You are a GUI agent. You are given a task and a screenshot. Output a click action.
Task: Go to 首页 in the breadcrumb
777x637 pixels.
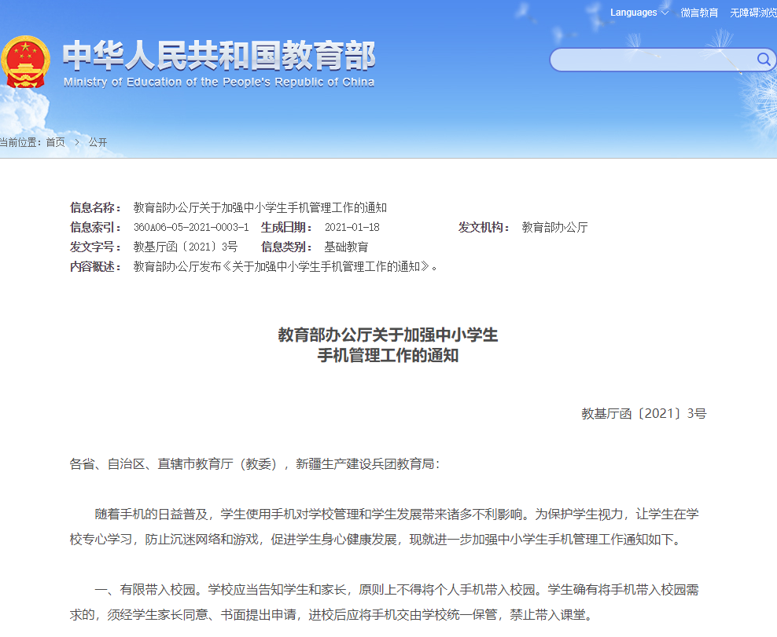[x=55, y=142]
